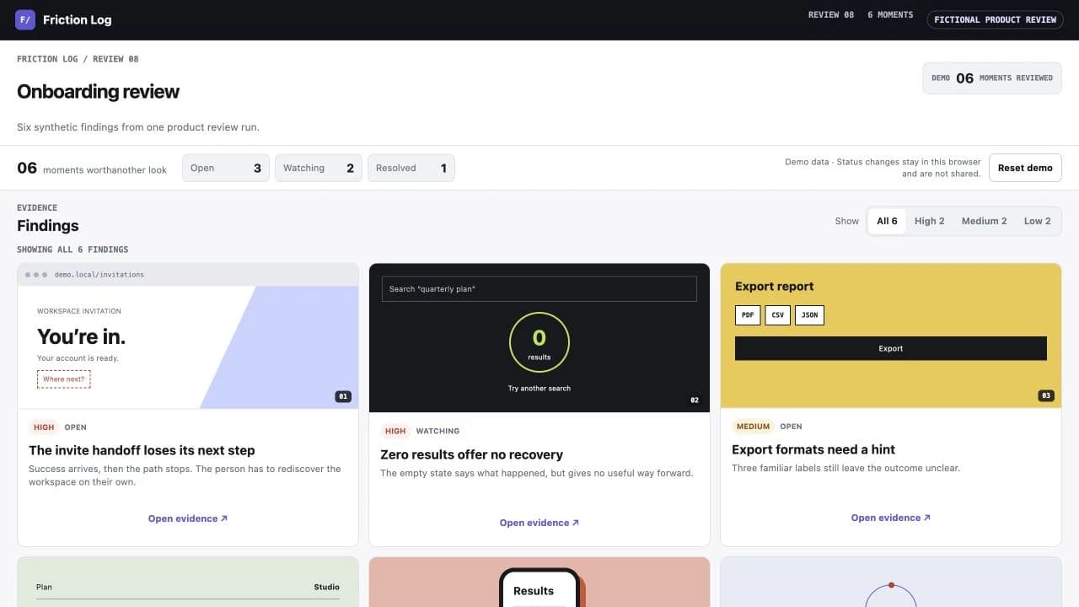
Task: Click the MEDIUM tag on export card
Action: pos(753,426)
